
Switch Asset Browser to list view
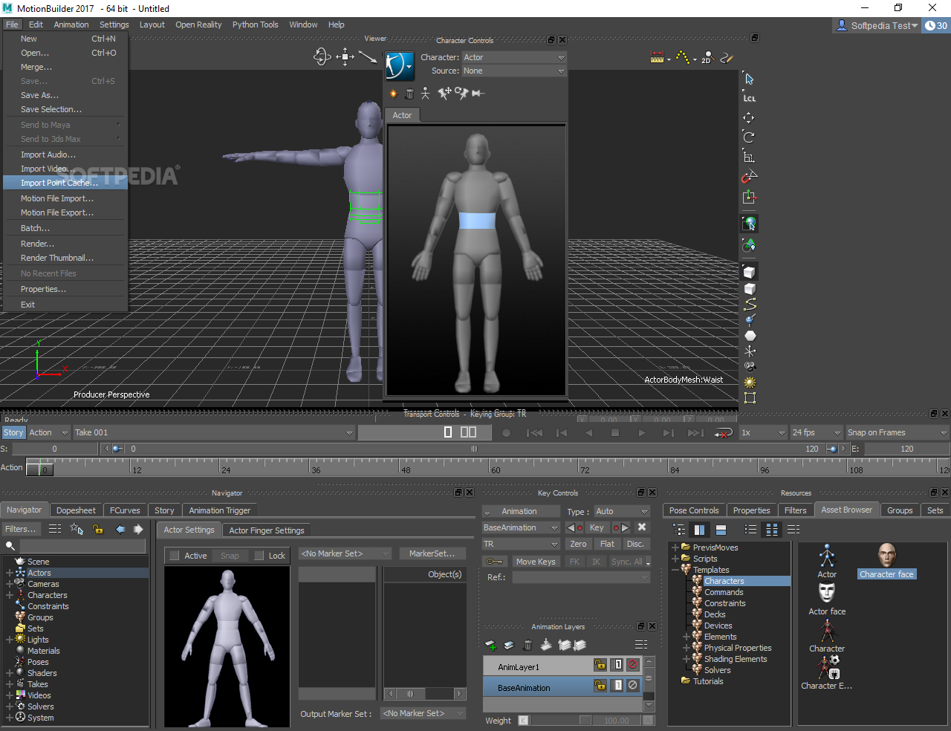(750, 530)
